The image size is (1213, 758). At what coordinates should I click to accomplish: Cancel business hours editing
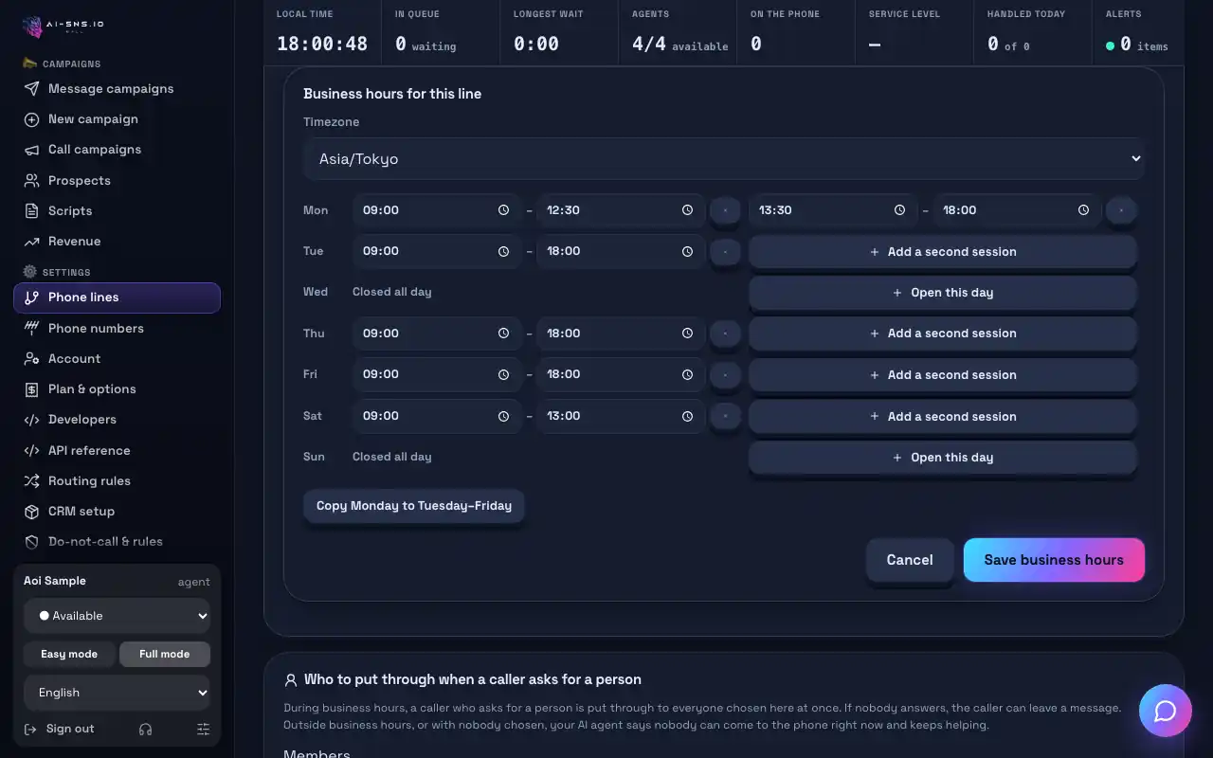pos(910,560)
